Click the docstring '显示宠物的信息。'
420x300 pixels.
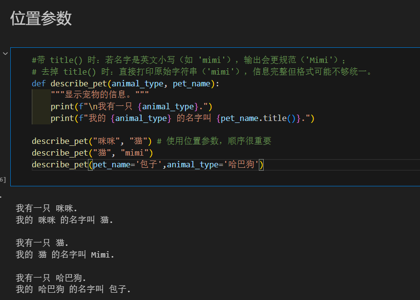click(x=100, y=95)
